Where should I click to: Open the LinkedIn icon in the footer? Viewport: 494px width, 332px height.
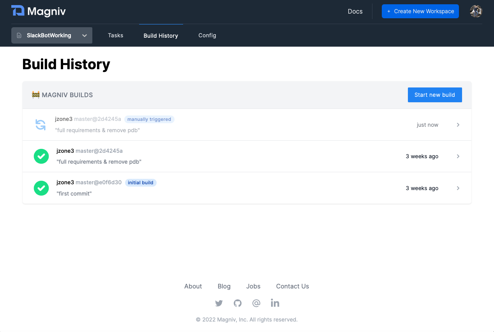(x=275, y=303)
